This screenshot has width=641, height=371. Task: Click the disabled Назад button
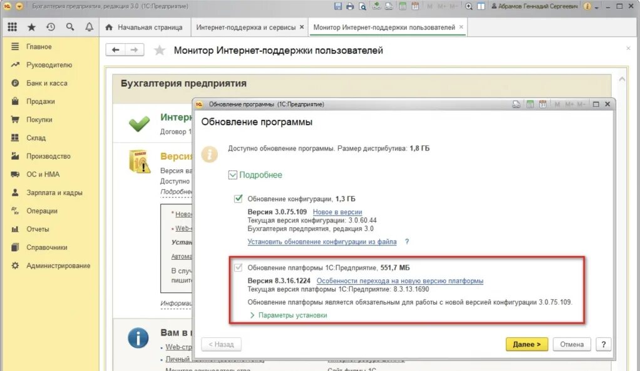click(x=221, y=344)
